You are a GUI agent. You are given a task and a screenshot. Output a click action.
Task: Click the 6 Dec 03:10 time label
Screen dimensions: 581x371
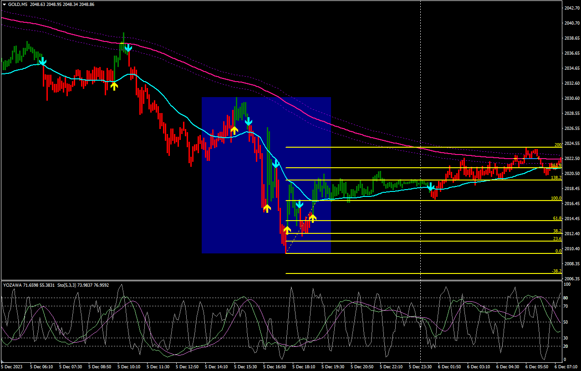(x=479, y=367)
